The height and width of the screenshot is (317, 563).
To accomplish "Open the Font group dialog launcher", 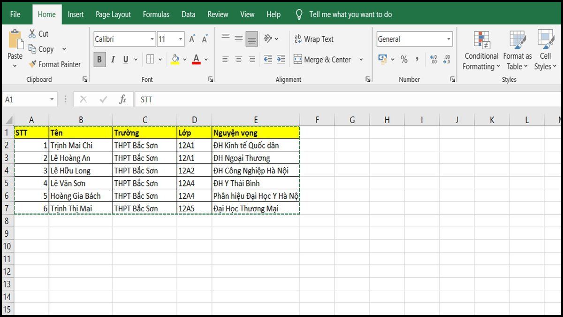I will click(211, 79).
